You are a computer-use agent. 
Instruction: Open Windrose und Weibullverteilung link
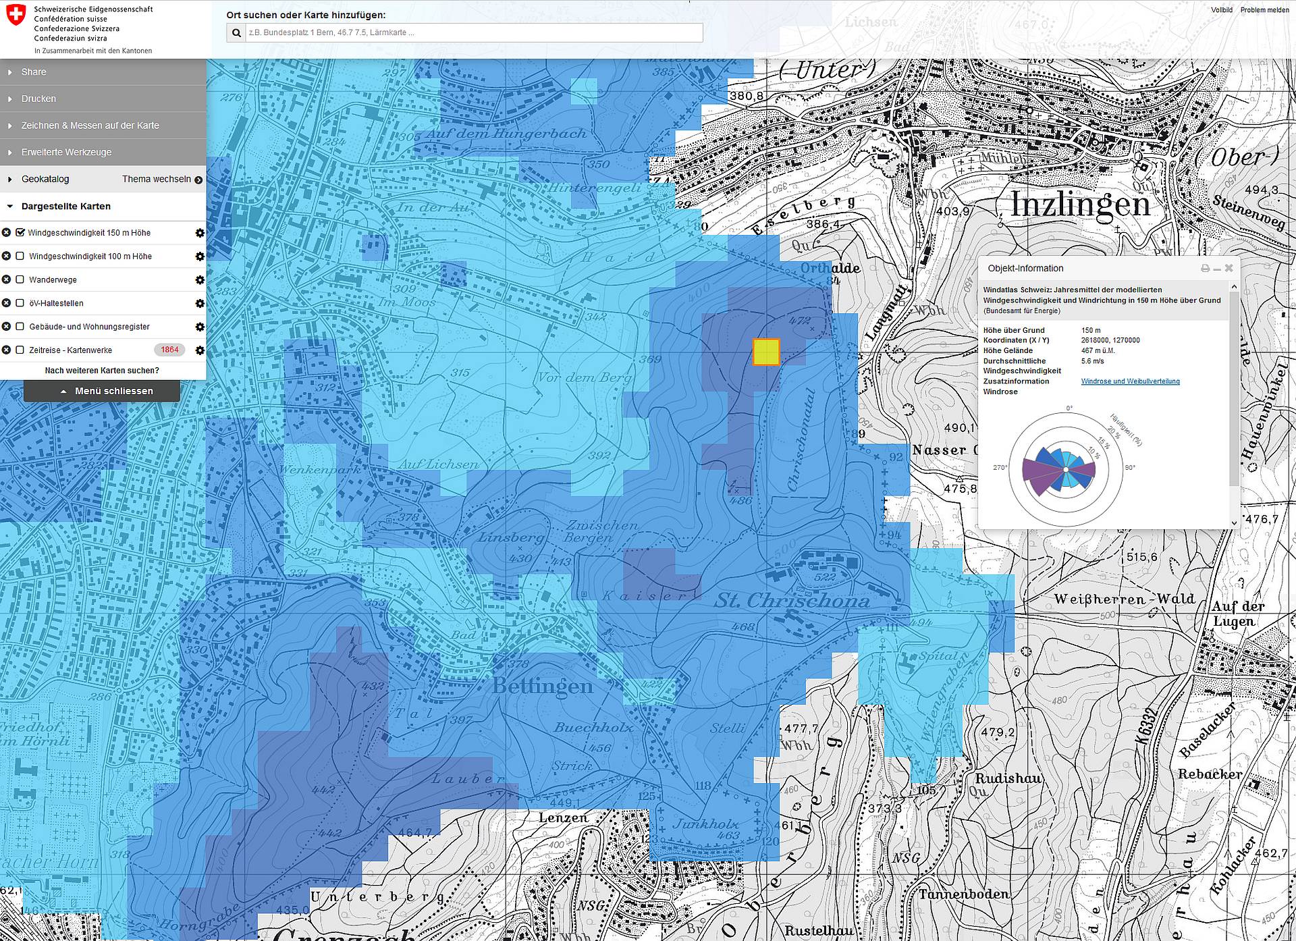1130,381
